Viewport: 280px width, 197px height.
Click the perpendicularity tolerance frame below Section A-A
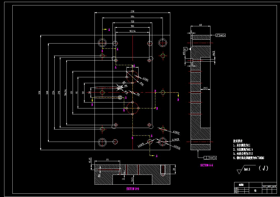coord(210,158)
